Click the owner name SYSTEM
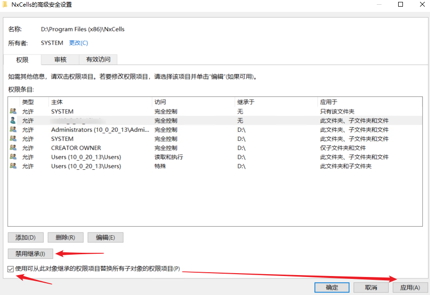 click(52, 43)
